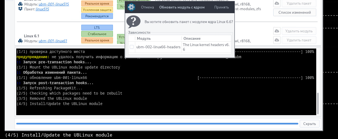Click the Linux 6.1 kernel title
The height and width of the screenshot is (139, 338).
tap(32, 36)
